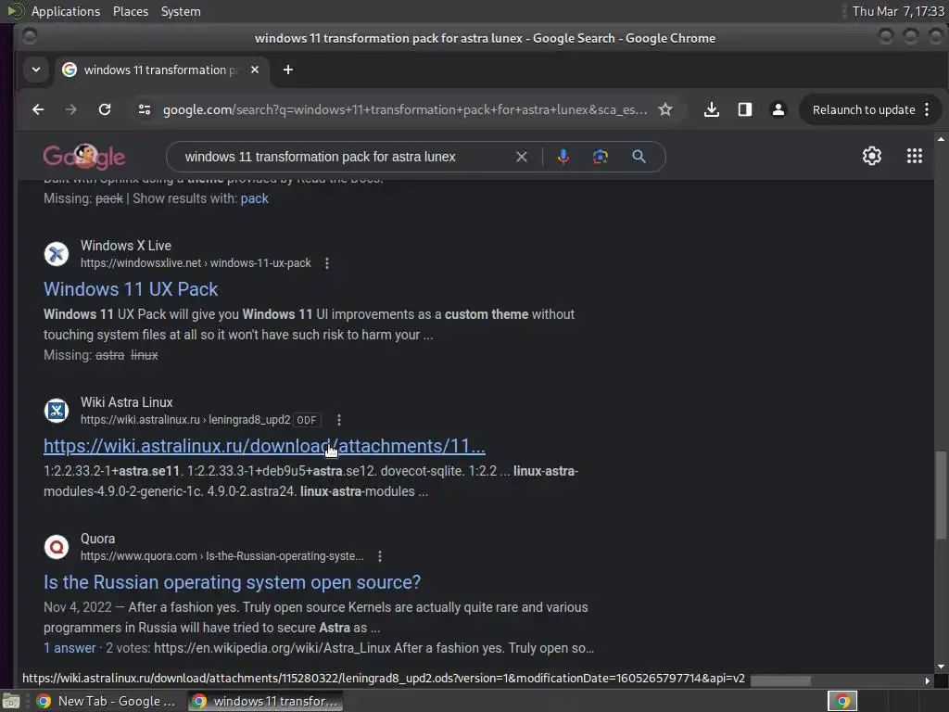Close the windows 11 transformation tab
The image size is (949, 712).
click(x=255, y=70)
